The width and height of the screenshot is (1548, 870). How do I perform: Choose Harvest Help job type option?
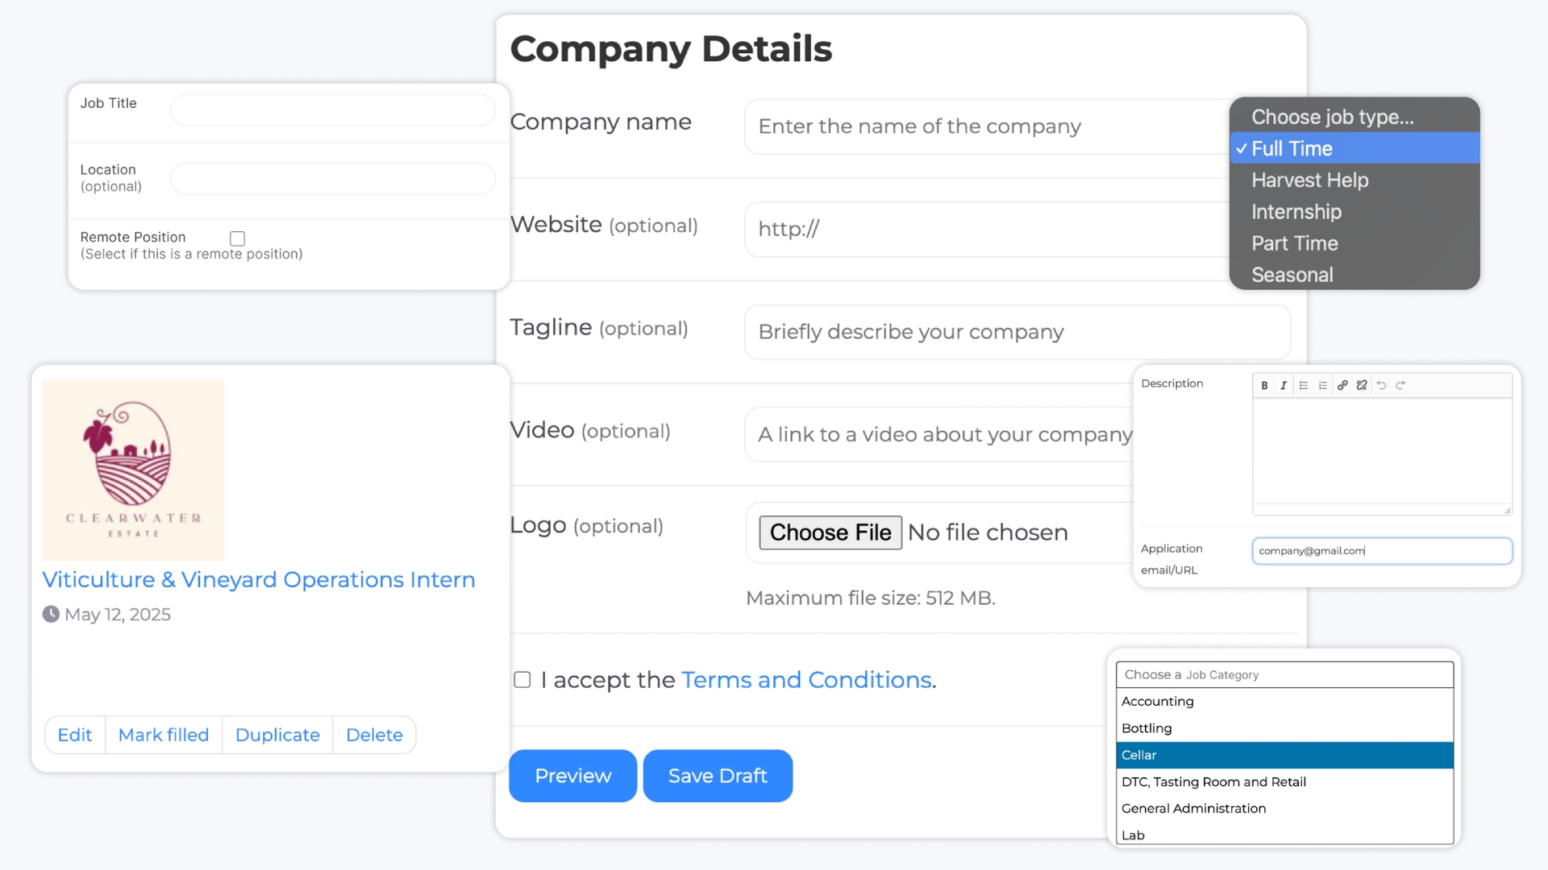[x=1309, y=180]
